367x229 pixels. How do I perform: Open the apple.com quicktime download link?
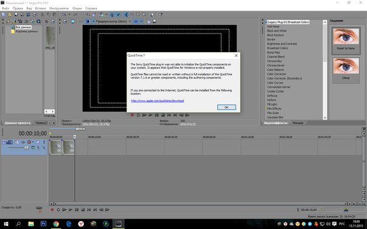click(157, 101)
